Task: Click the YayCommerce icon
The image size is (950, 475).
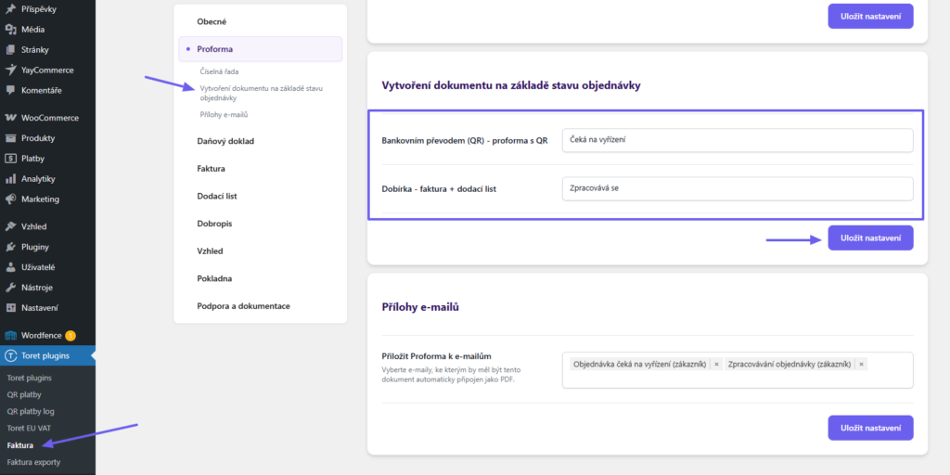Action: click(x=10, y=70)
